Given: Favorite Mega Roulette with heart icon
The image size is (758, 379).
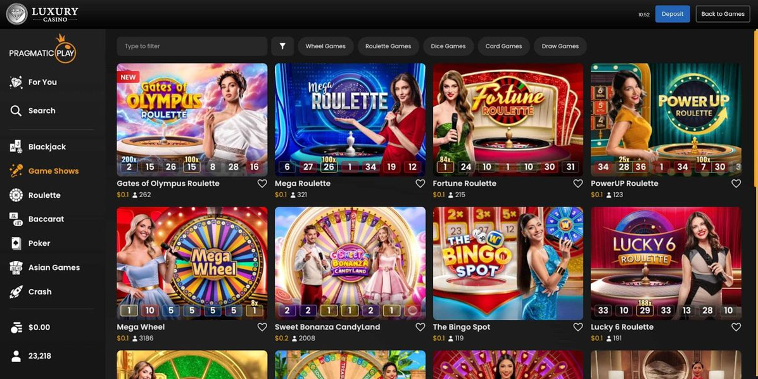Looking at the screenshot, I should click(x=420, y=183).
